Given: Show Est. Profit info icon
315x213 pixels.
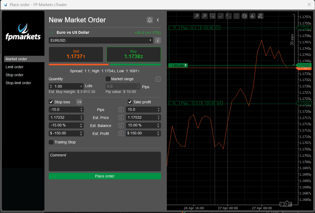Looking at the screenshot, I should [121, 133].
